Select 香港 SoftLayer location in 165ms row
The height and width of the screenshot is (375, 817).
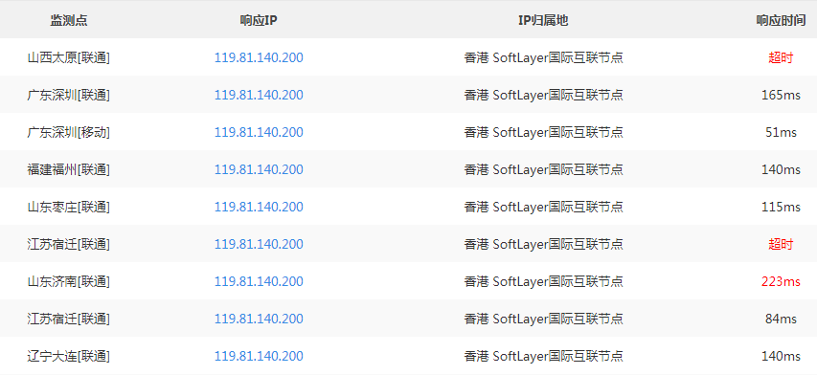click(543, 95)
